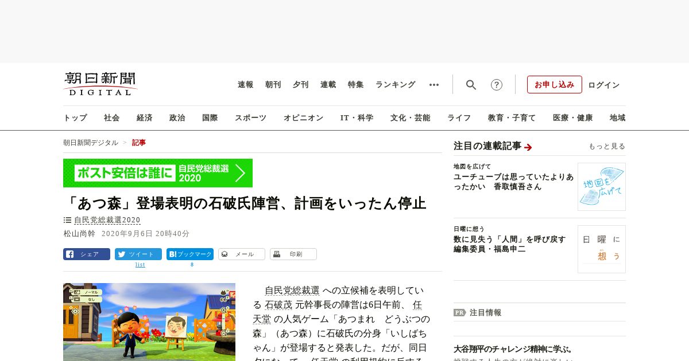Screen dimensions: 689x361
Task: Click the 記事 breadcrumb item
Action: pos(139,143)
